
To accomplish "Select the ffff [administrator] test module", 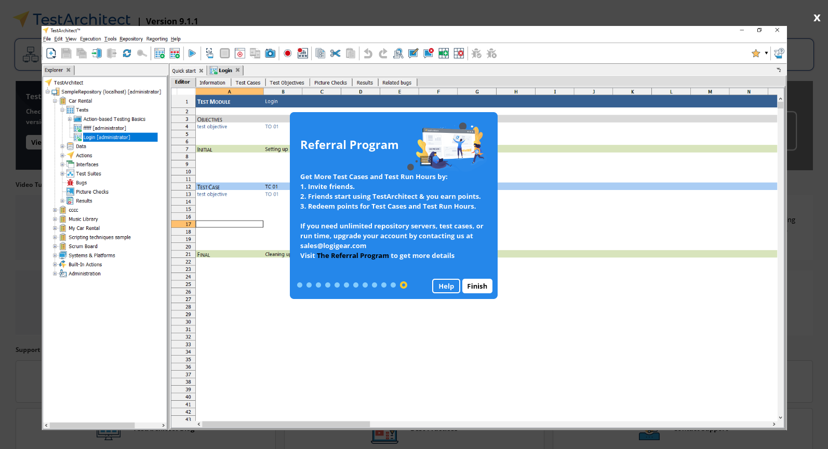I will pyautogui.click(x=104, y=128).
